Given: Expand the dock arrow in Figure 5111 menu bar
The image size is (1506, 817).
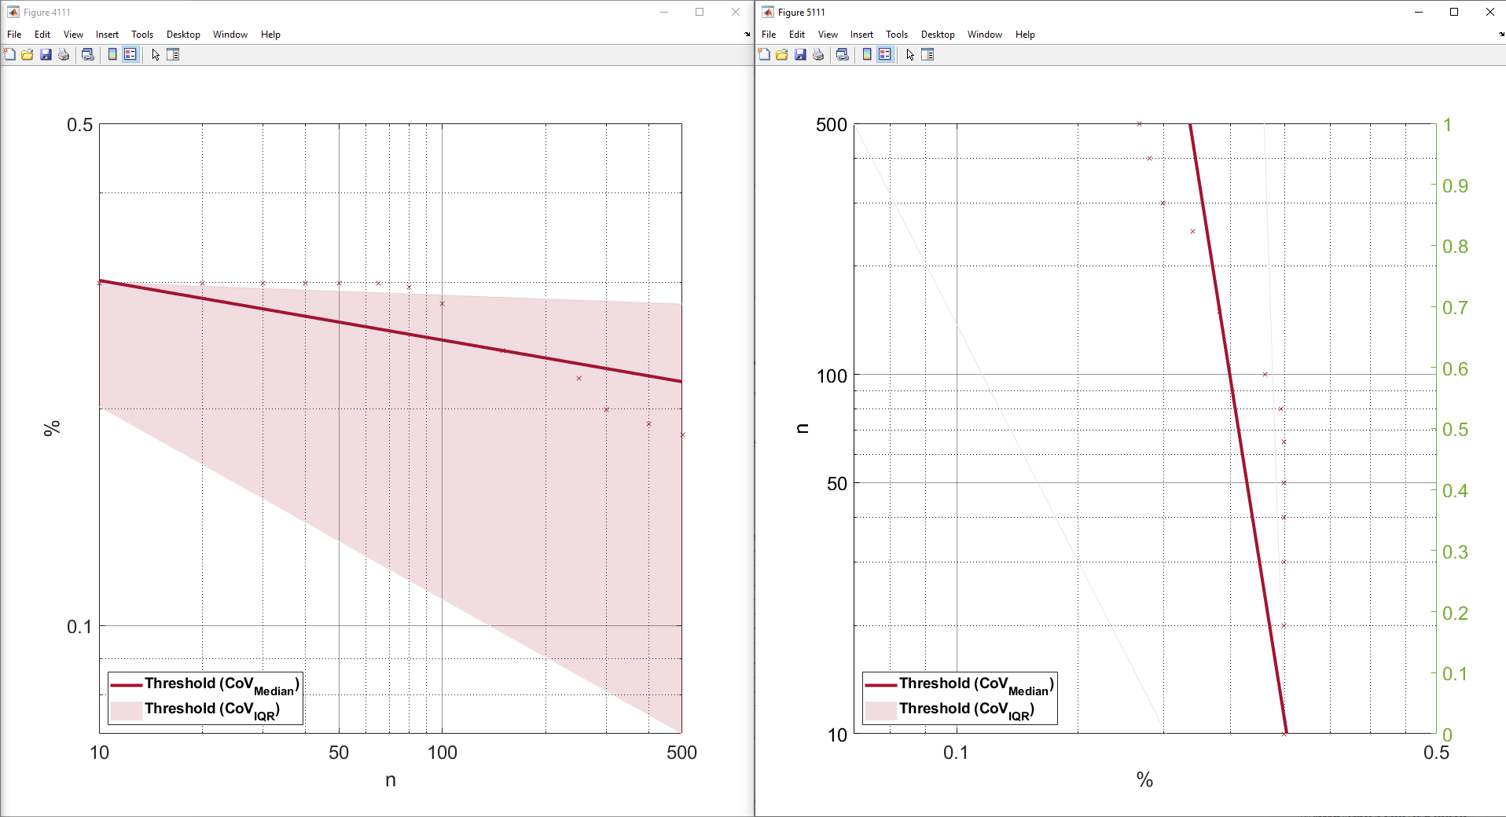Looking at the screenshot, I should (1501, 35).
